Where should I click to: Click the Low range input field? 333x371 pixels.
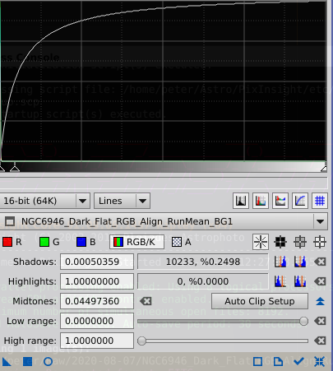point(97,321)
